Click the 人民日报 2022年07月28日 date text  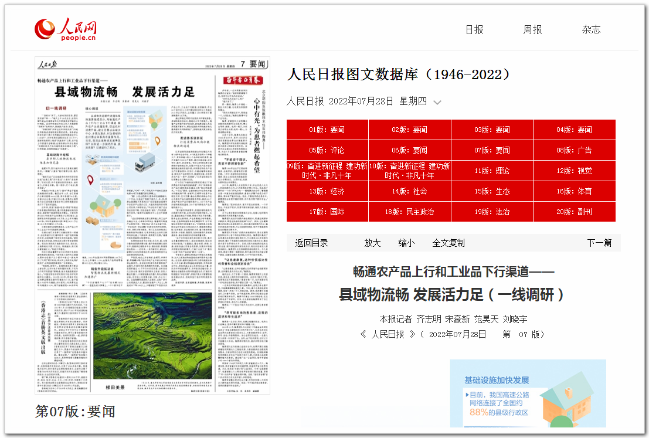pos(357,101)
